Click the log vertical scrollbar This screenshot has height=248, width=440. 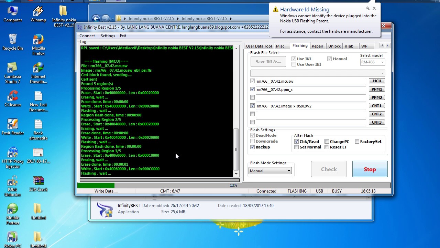(x=236, y=111)
